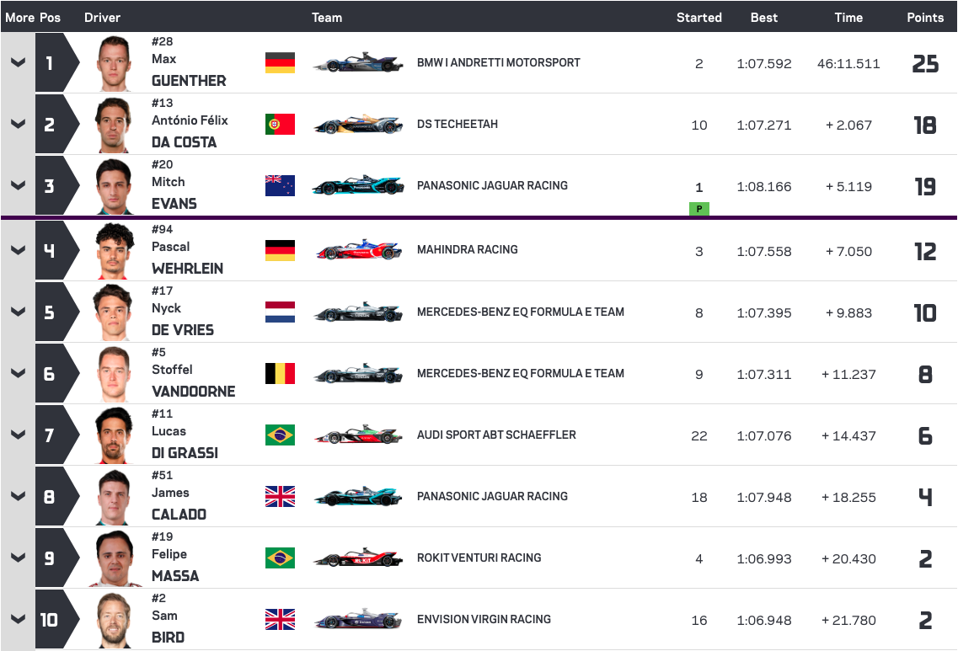Click the Belgian flag for Stoffel Vandoorne
The height and width of the screenshot is (651, 958).
click(280, 373)
